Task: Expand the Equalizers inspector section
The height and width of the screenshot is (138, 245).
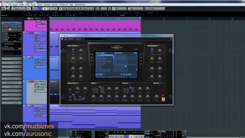Action: pyautogui.click(x=11, y=87)
